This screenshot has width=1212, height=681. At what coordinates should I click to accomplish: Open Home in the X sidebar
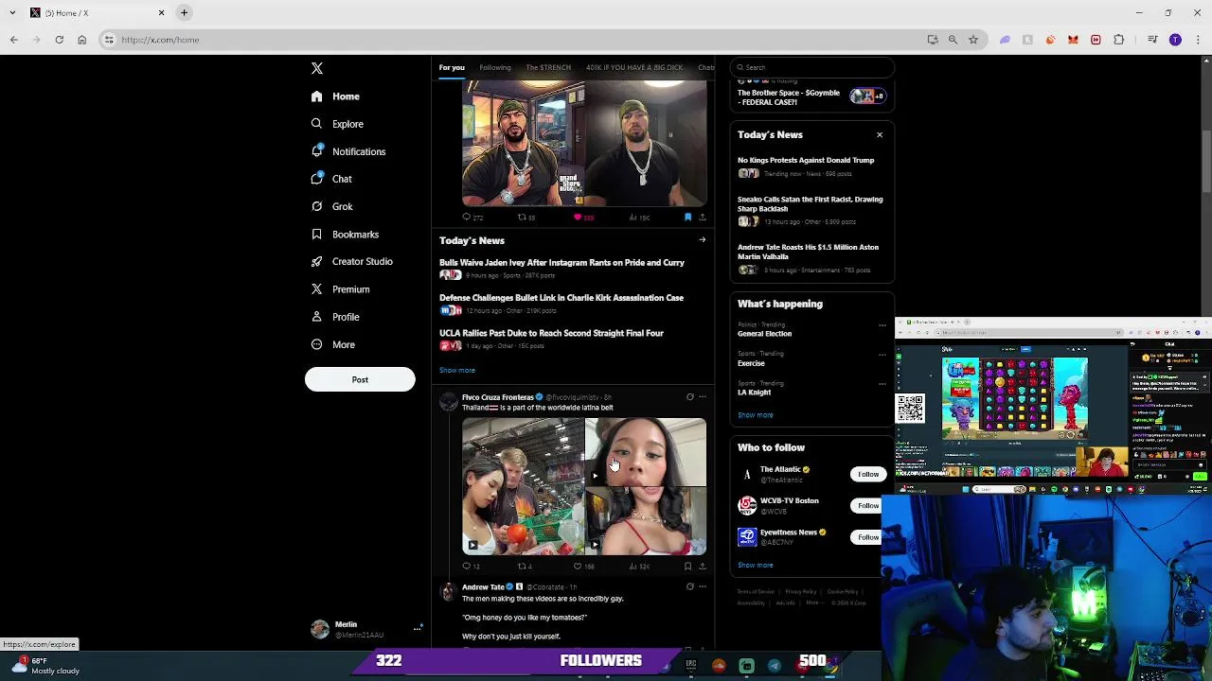[335, 96]
